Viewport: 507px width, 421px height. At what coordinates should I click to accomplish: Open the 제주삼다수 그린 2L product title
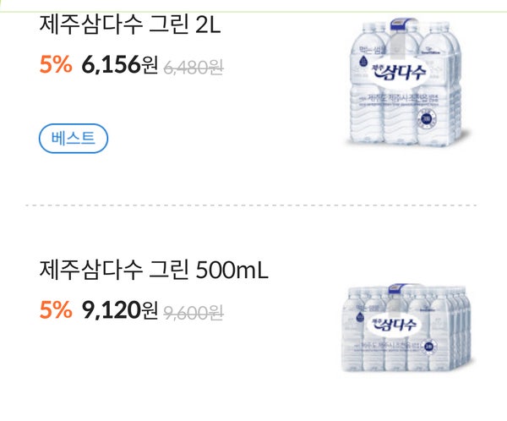coord(129,25)
